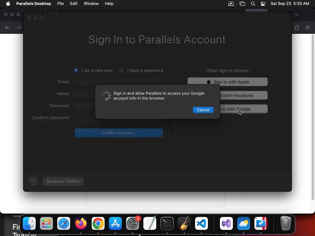315x236 pixels.
Task: Launch Firefox from the Dock
Action: [x=81, y=223]
